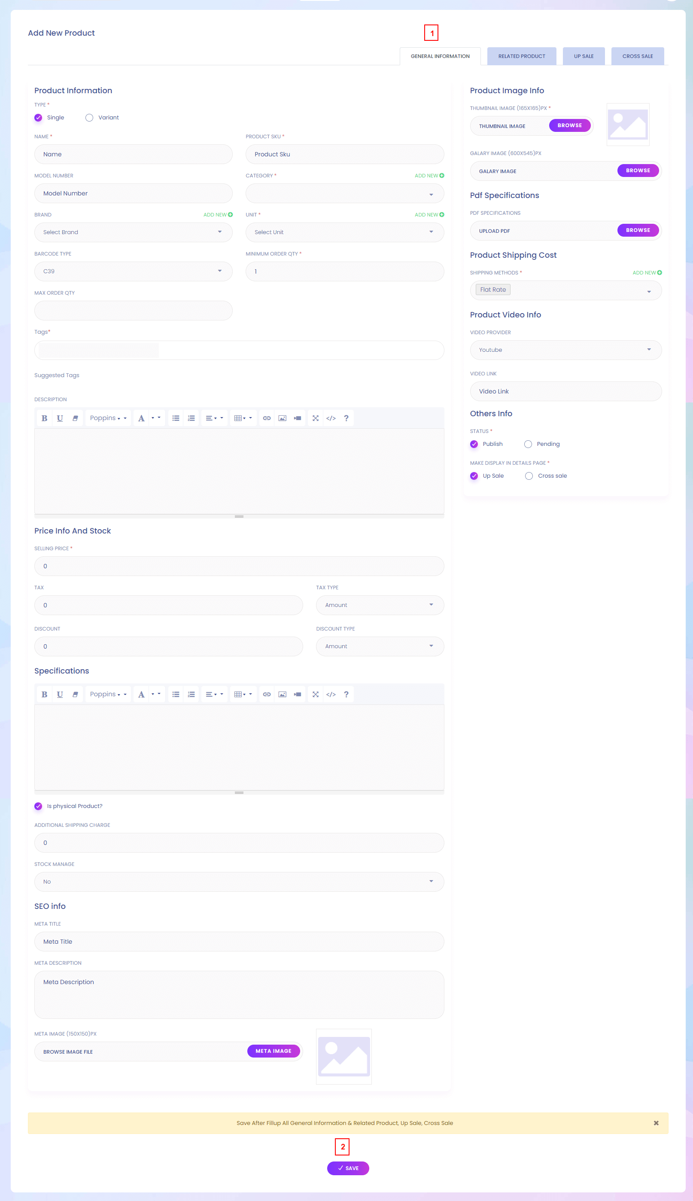
Task: Set status to Pending
Action: click(x=528, y=444)
